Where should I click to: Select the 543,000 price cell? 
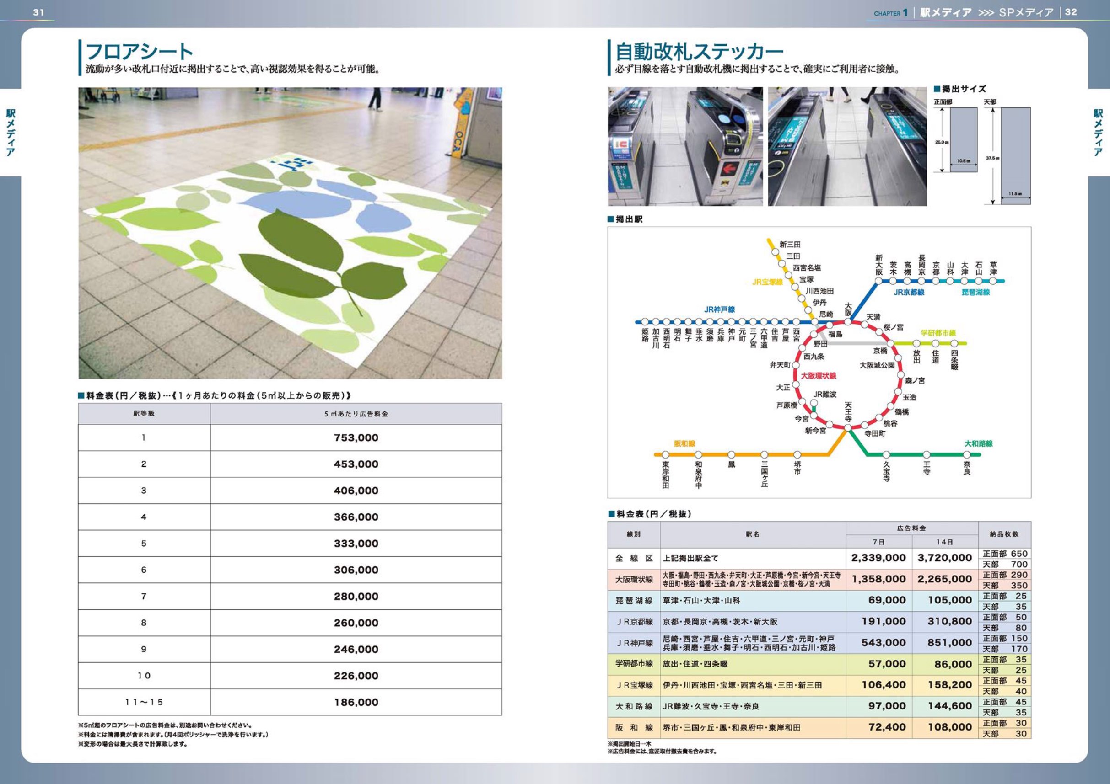click(x=879, y=643)
